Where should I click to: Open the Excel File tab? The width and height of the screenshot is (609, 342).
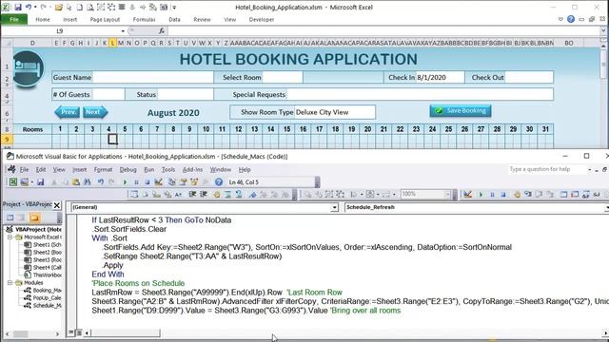coord(14,19)
